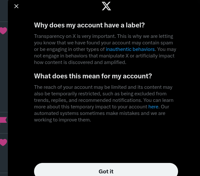Close the account label dialog
The width and height of the screenshot is (200, 176).
click(16, 6)
